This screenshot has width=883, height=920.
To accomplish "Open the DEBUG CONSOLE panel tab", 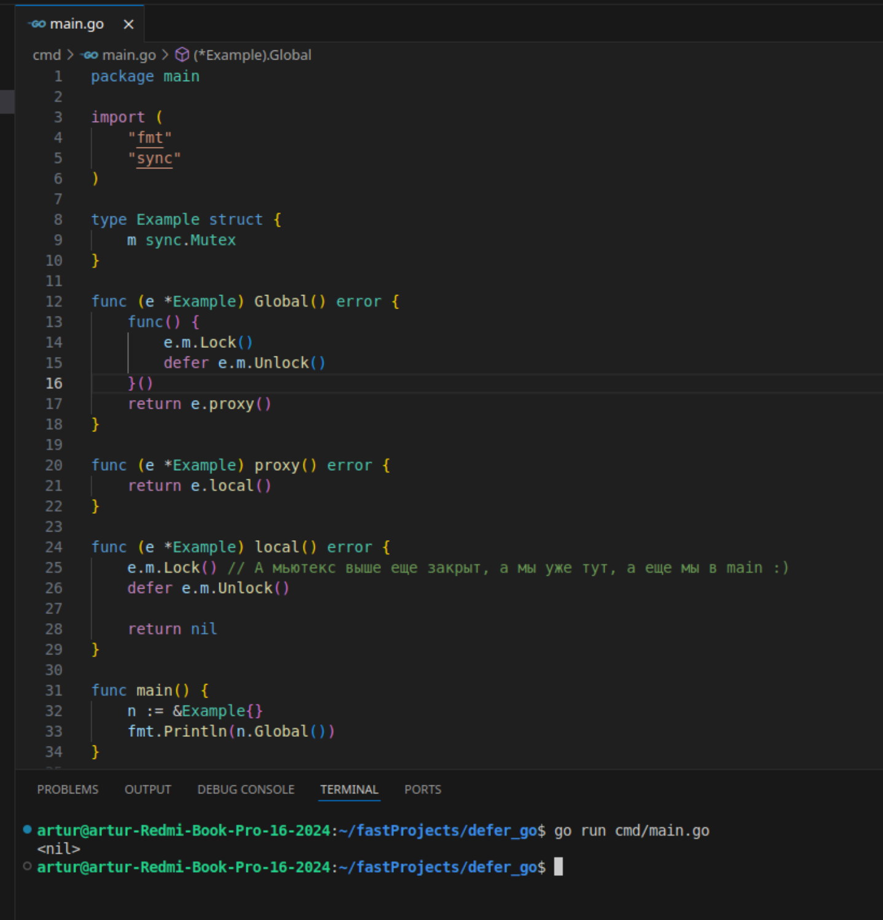I will click(x=246, y=789).
